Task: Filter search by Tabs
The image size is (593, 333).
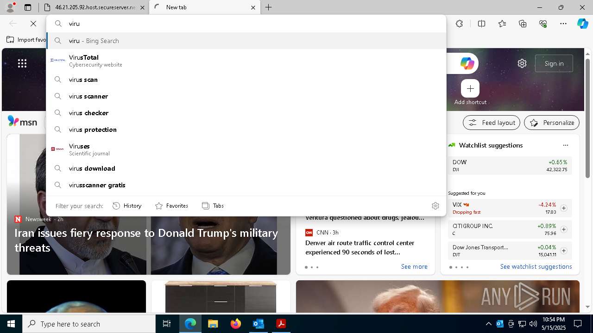Action: point(213,206)
